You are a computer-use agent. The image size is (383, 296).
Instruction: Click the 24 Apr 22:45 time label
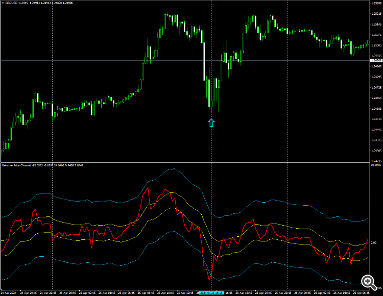[x=48, y=293]
